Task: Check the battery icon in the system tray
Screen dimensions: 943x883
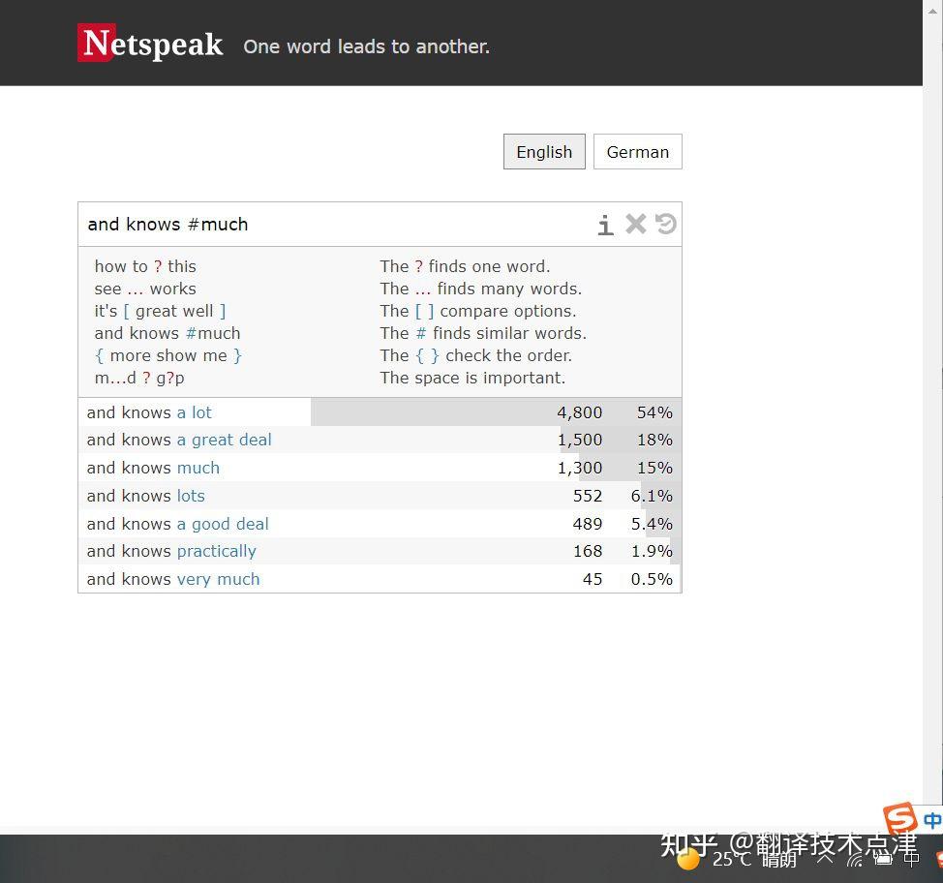Action: [x=884, y=860]
